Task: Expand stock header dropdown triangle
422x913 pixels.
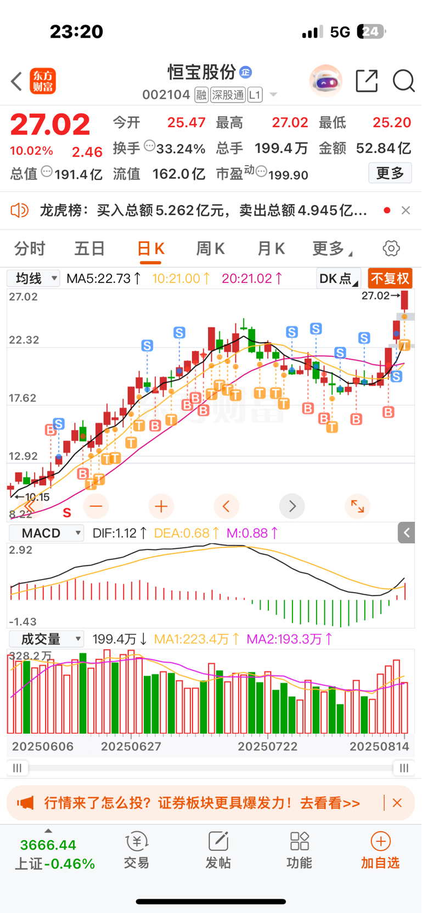Action: 273,95
